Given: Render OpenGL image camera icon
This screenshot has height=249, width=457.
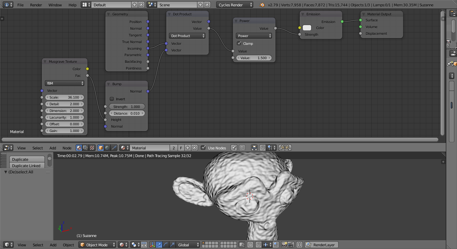Looking at the screenshot, I should click(x=284, y=245).
